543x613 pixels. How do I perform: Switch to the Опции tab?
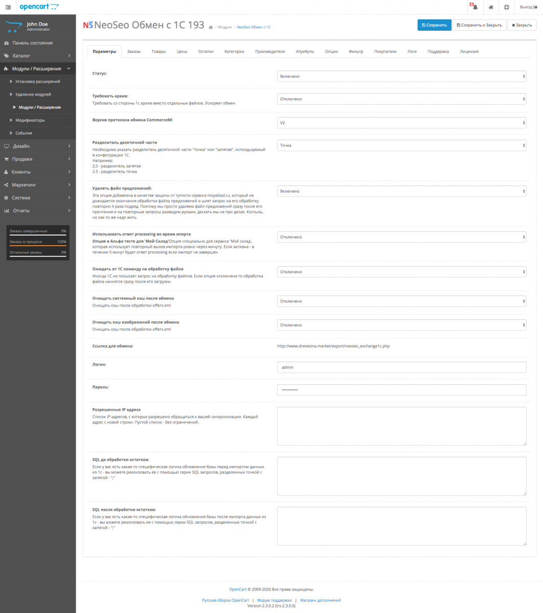[331, 52]
